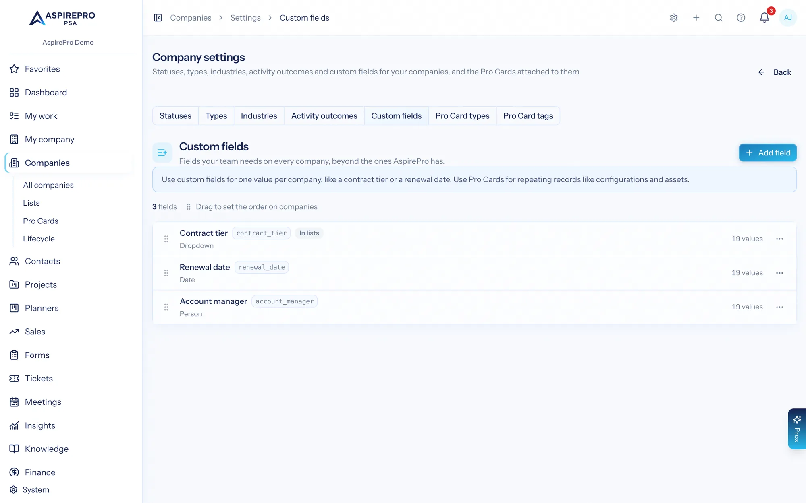Screen dimensions: 806x503
Task: Open the search magnifier icon
Action: [x=719, y=18]
